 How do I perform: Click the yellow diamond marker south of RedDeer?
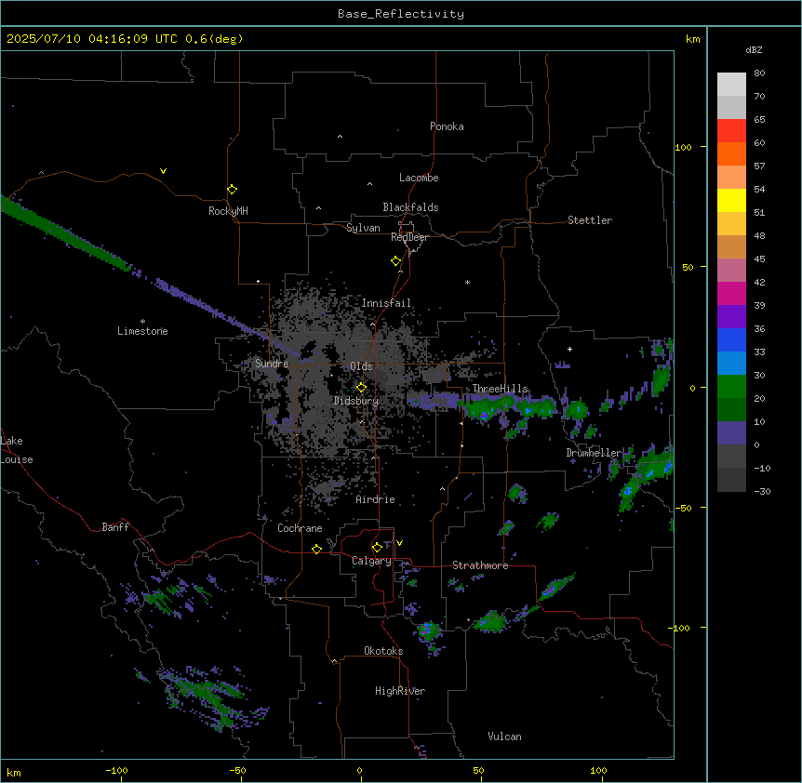[x=396, y=261]
